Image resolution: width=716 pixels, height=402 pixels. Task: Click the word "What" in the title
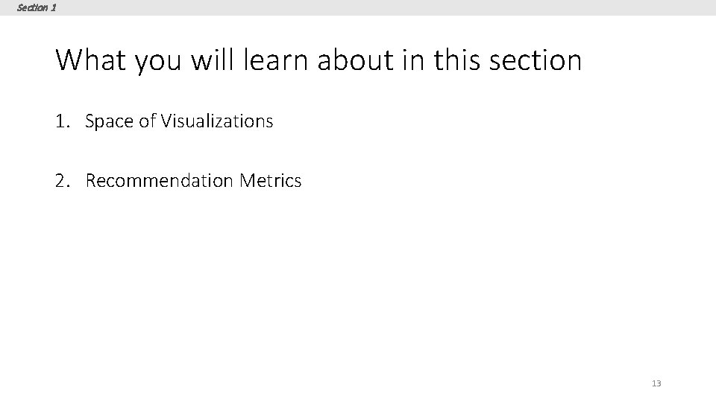pos(92,60)
